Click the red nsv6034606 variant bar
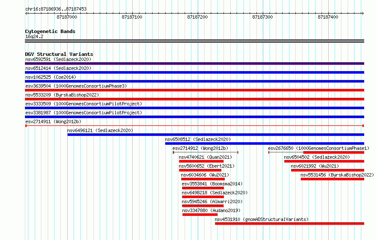This screenshot has height=240, width=376. [203, 179]
